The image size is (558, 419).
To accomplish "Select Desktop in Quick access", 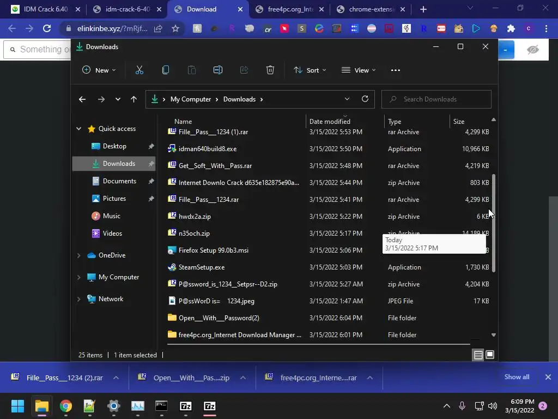I will click(114, 146).
